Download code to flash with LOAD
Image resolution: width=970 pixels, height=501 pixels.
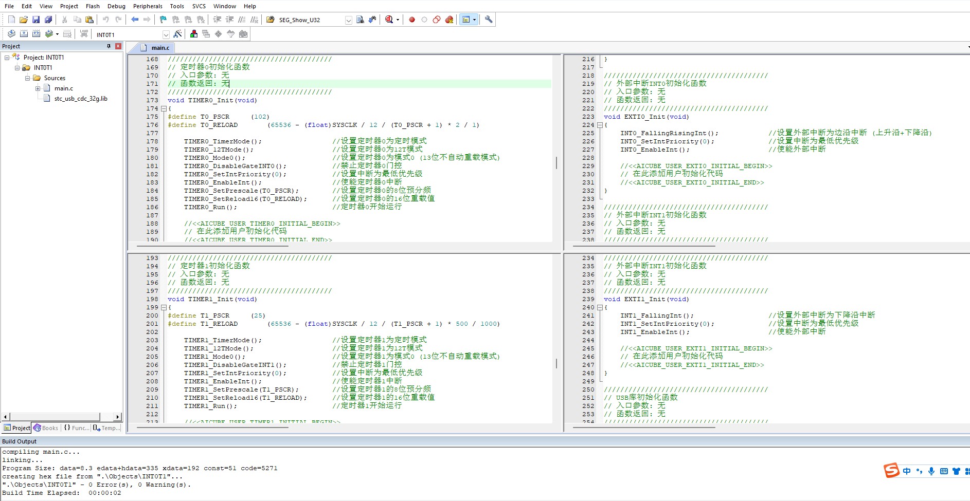coord(84,34)
